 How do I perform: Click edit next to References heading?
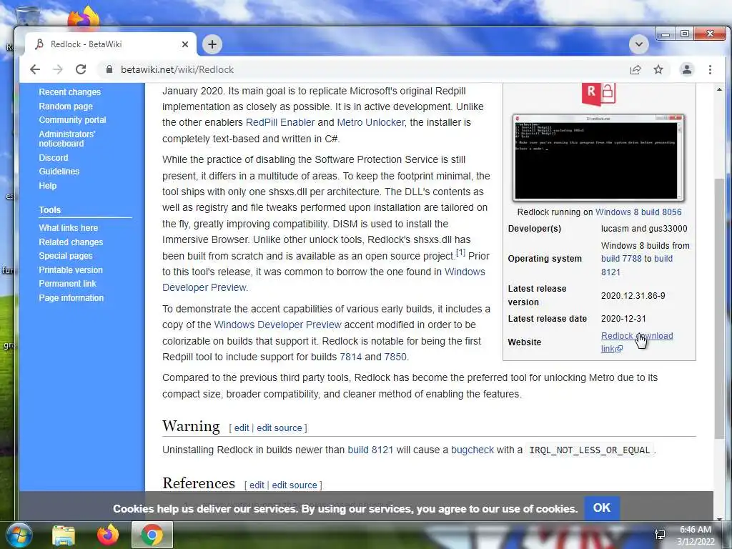point(257,485)
